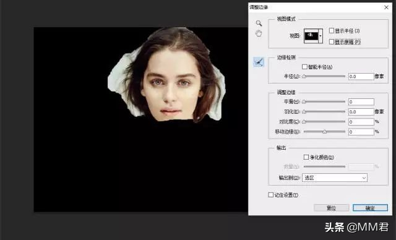This screenshot has width=396, height=240.
Task: Close the 调整边缘 dialog
Action: coord(386,7)
